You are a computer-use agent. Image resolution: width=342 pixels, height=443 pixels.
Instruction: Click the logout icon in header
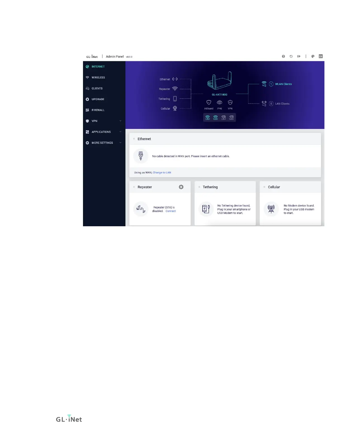[299, 56]
